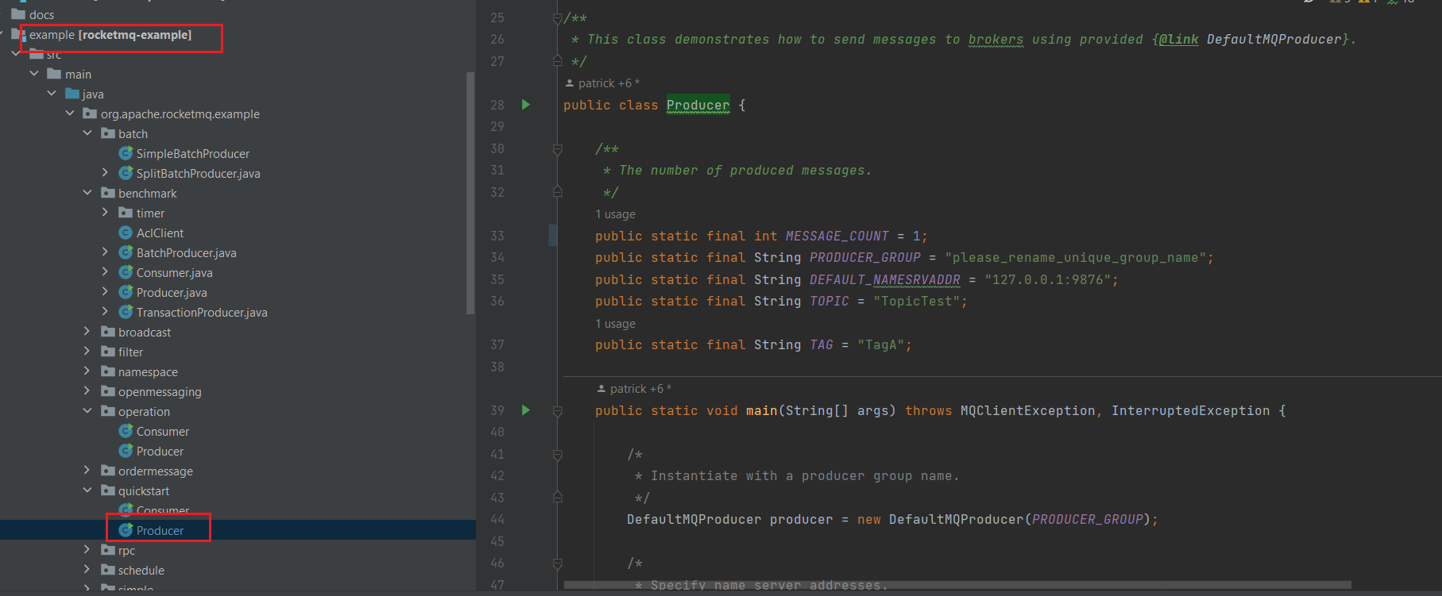Open Consumer class under operation package
Image resolution: width=1442 pixels, height=596 pixels.
point(162,432)
